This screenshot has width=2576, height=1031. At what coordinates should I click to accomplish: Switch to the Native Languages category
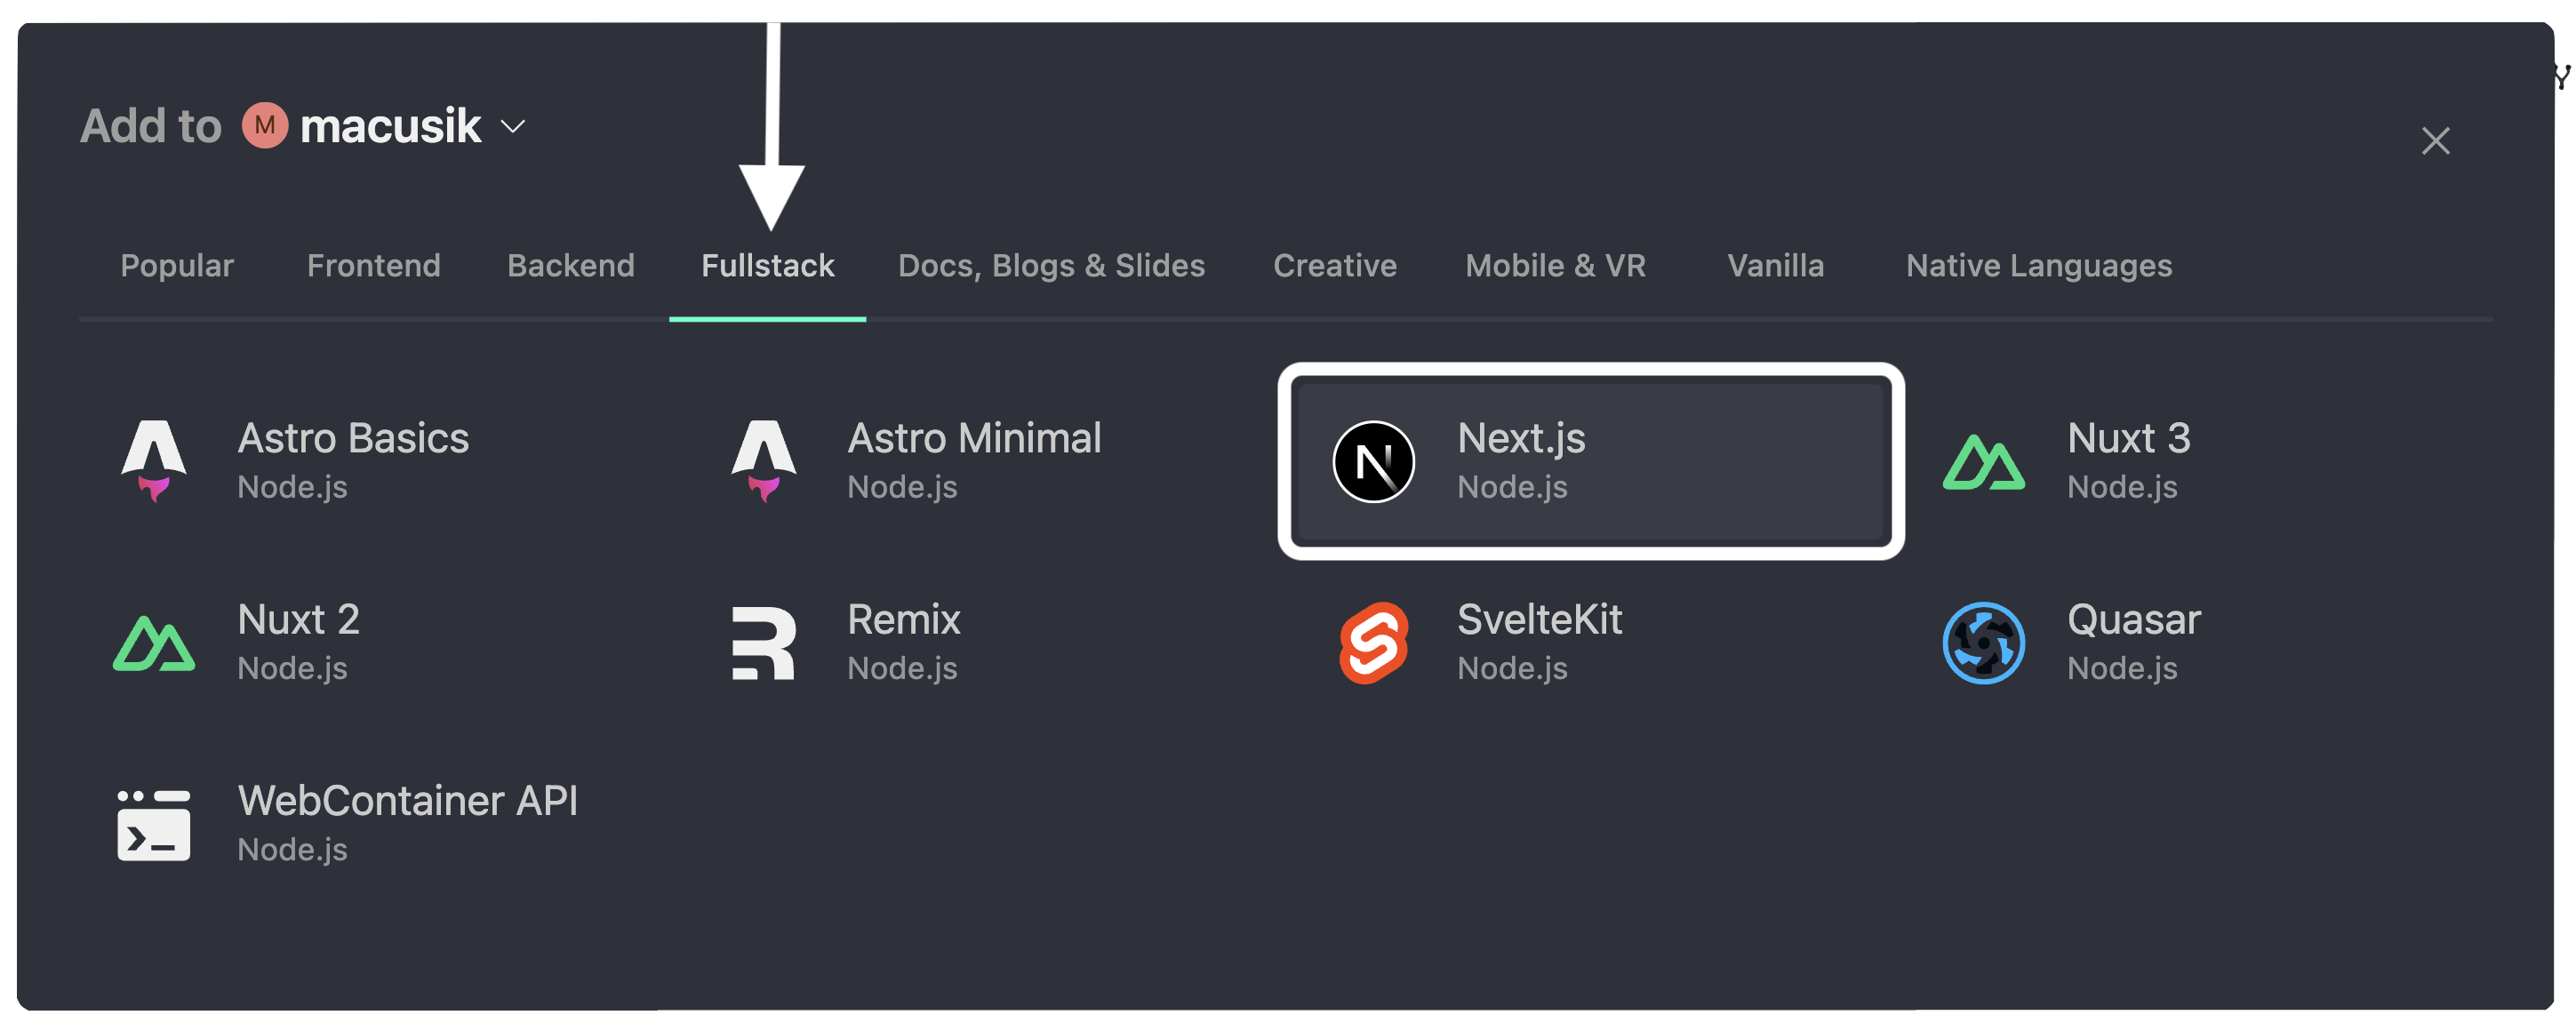(2038, 265)
